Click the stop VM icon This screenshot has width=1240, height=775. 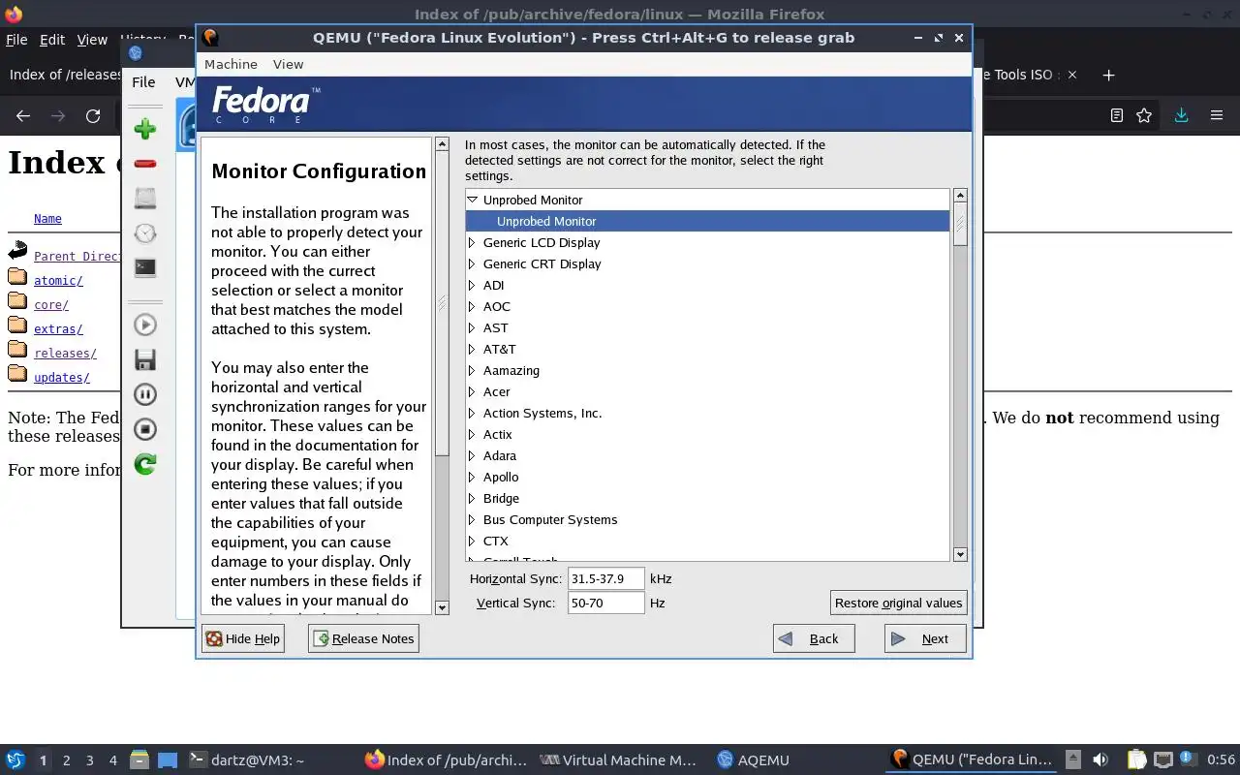coord(145,429)
